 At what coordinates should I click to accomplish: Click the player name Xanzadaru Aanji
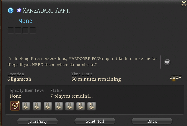pyautogui.click(x=46, y=11)
